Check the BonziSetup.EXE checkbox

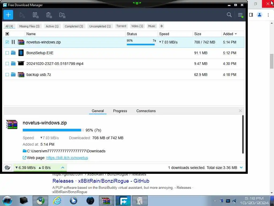7,53
